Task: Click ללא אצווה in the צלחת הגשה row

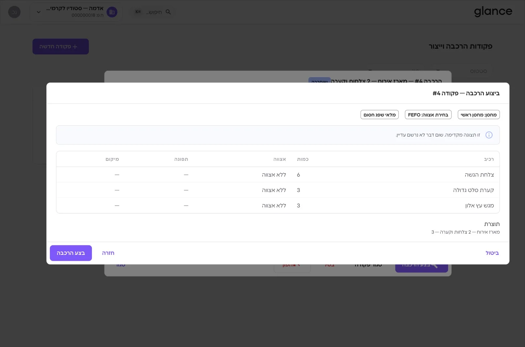Action: [274, 175]
